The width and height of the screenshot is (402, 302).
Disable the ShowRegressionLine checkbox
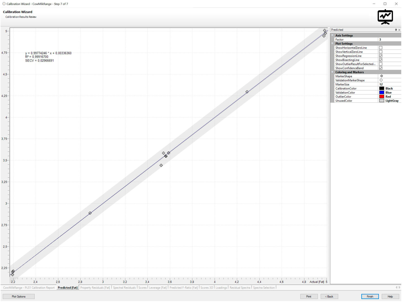[x=380, y=56]
